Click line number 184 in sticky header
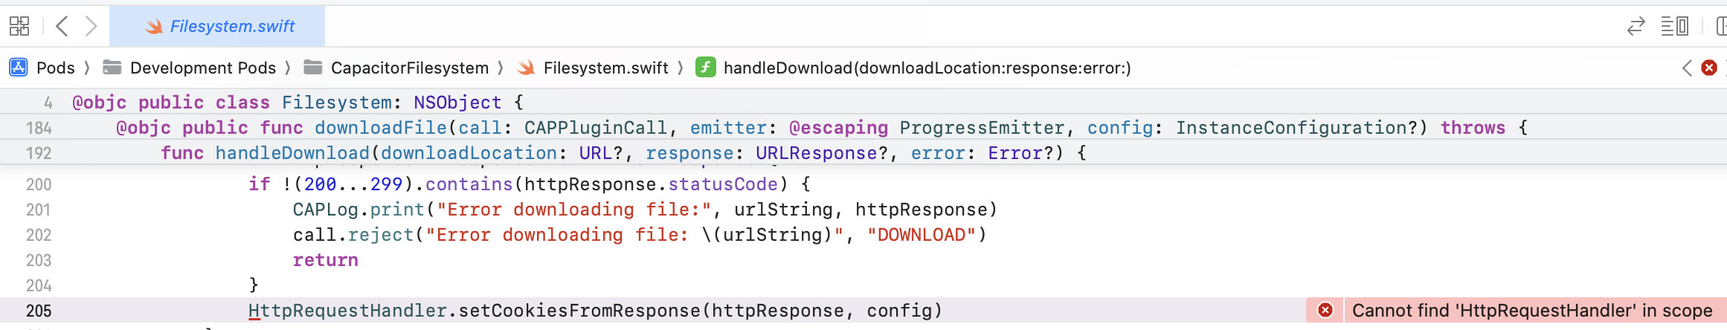 coord(39,128)
